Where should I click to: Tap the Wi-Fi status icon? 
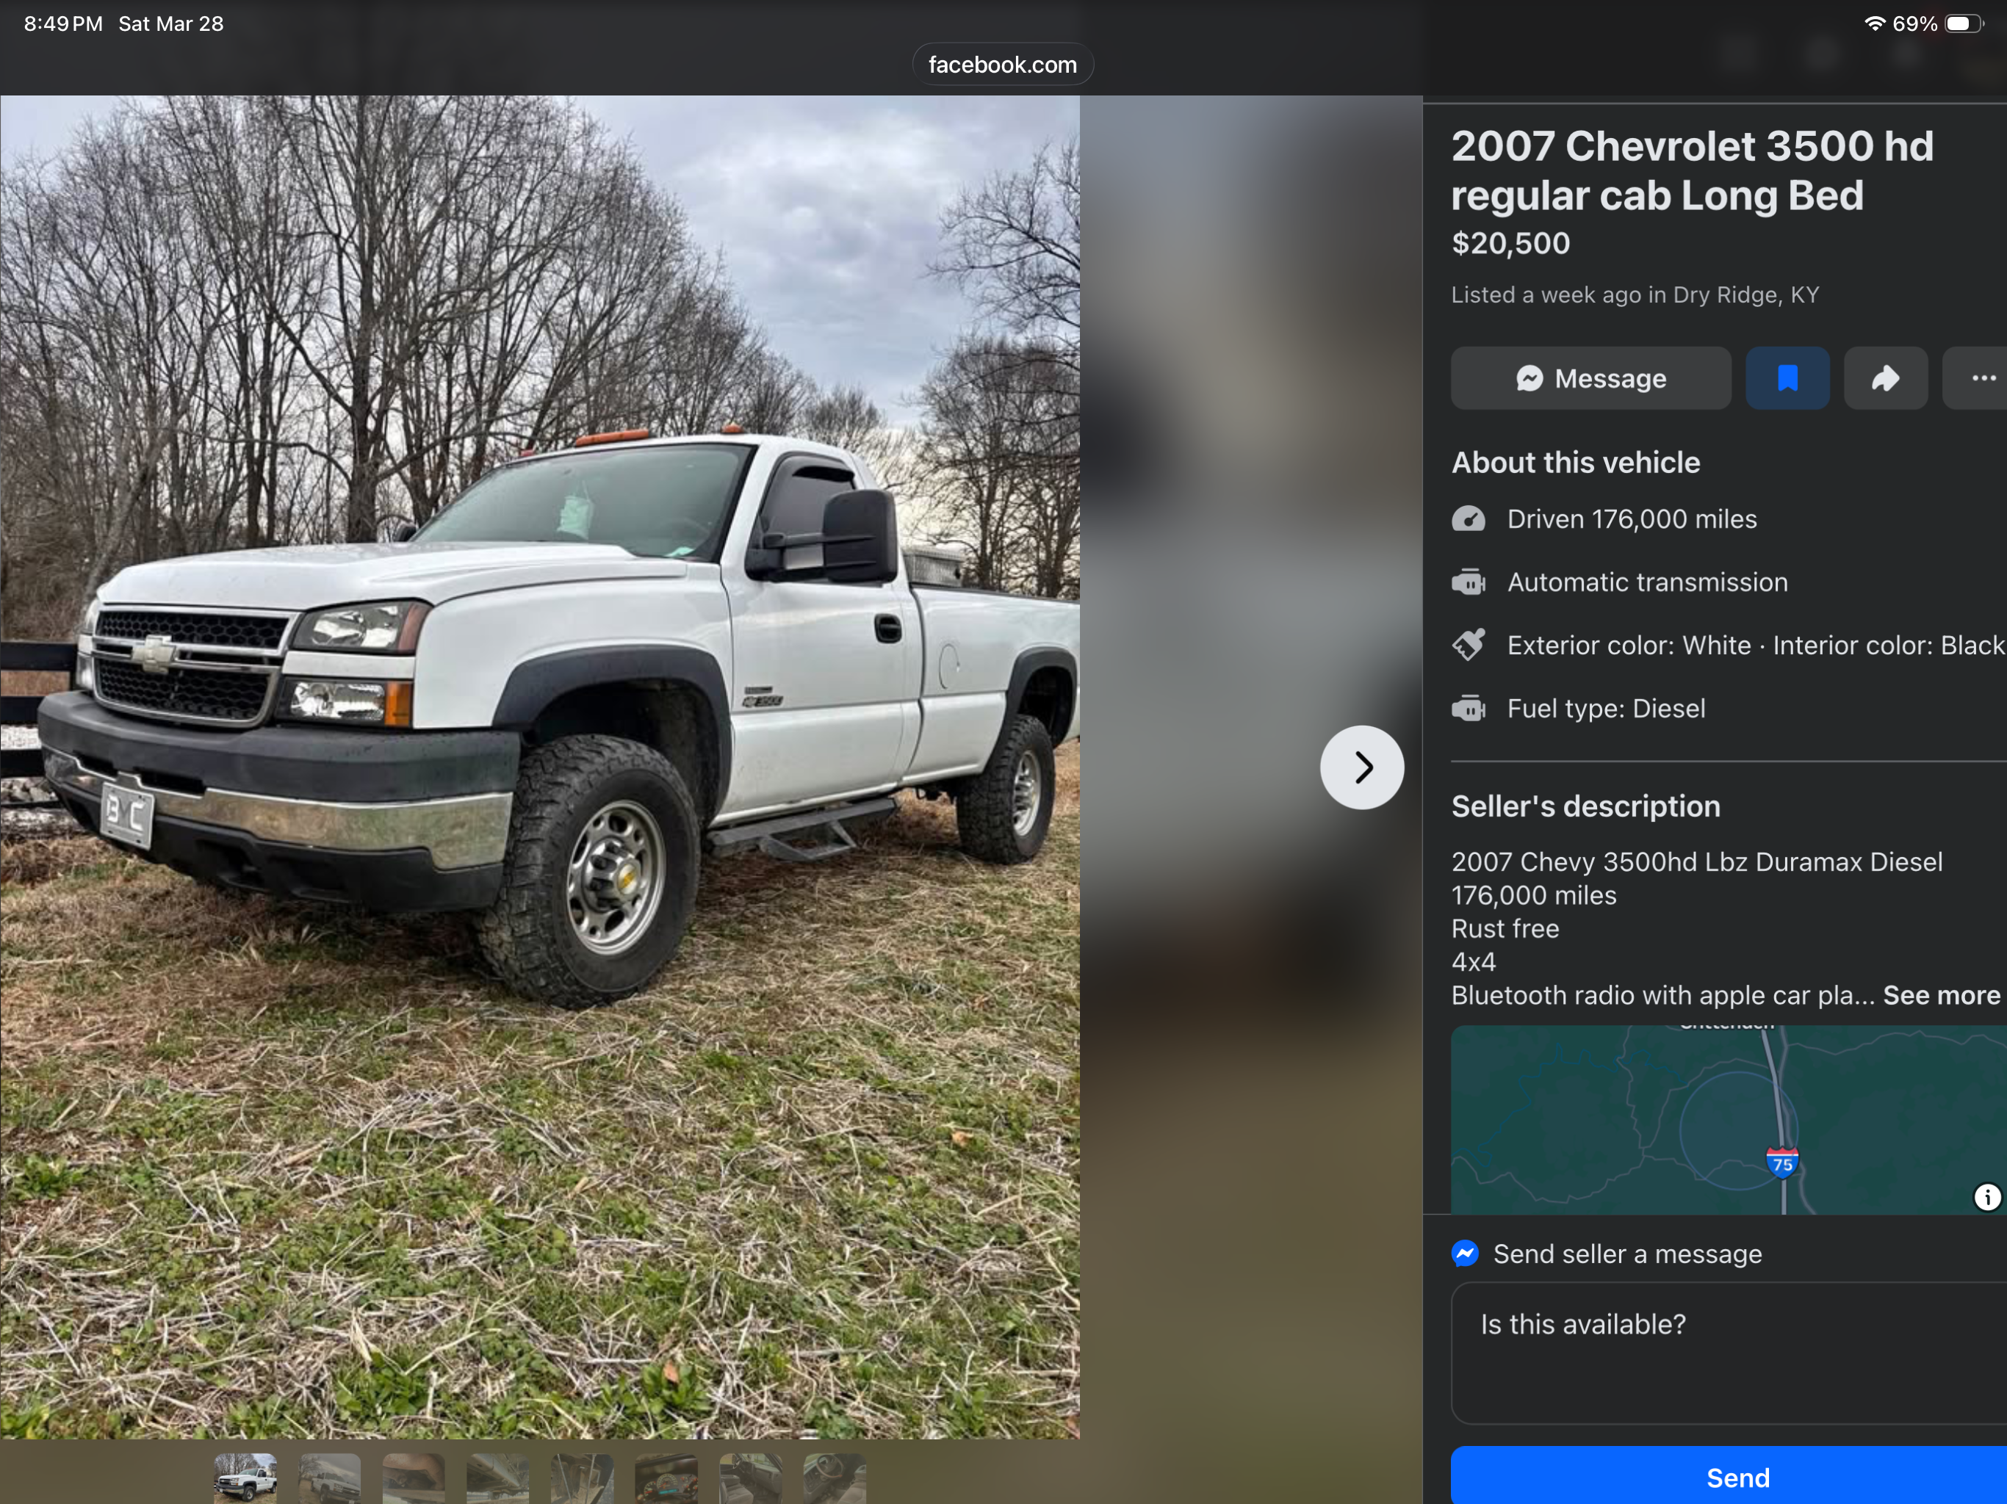pos(1875,23)
